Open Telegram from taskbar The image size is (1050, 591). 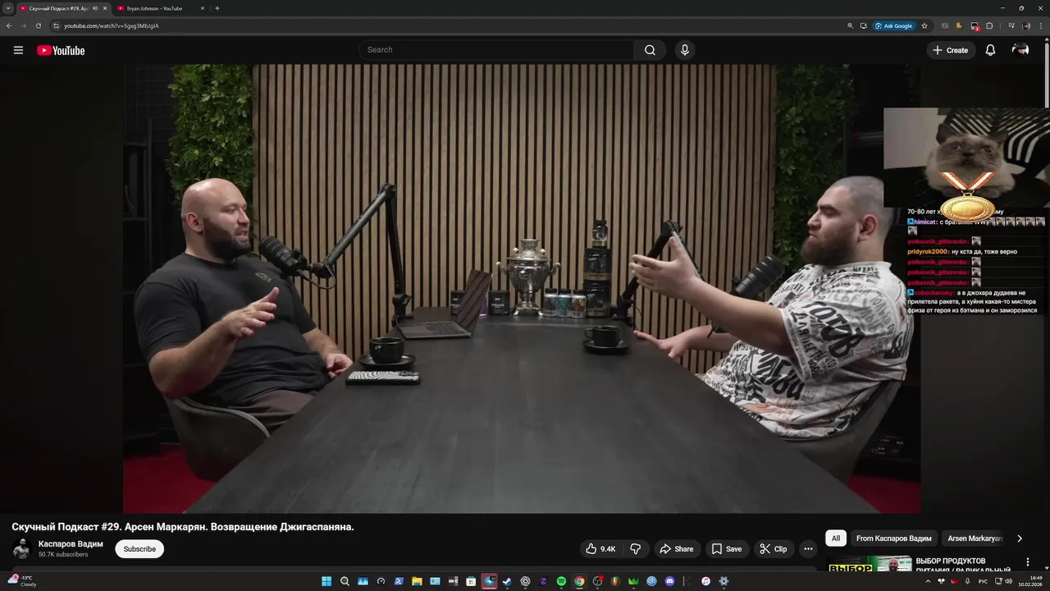pos(490,581)
